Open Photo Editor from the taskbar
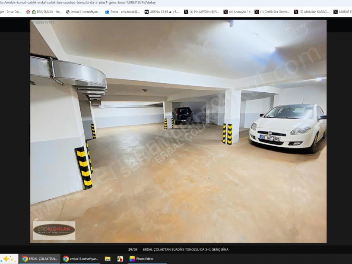The width and height of the screenshot is (352, 264). pyautogui.click(x=141, y=259)
